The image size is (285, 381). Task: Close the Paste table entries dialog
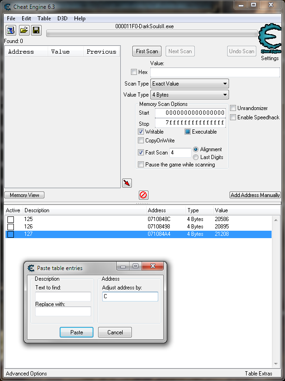[153, 266]
